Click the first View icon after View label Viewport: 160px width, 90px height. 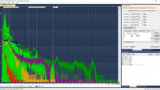[x=31, y=86]
